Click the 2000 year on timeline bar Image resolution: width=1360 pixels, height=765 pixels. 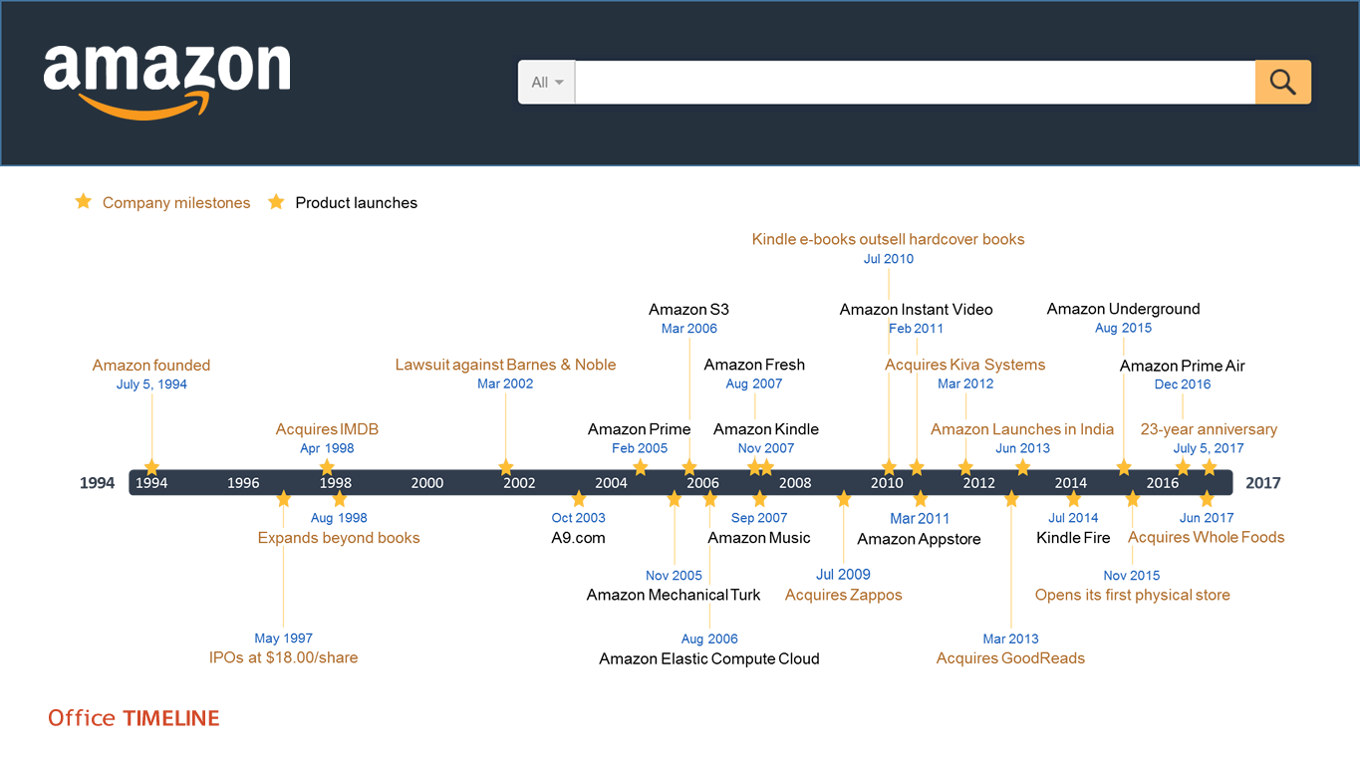click(x=427, y=483)
